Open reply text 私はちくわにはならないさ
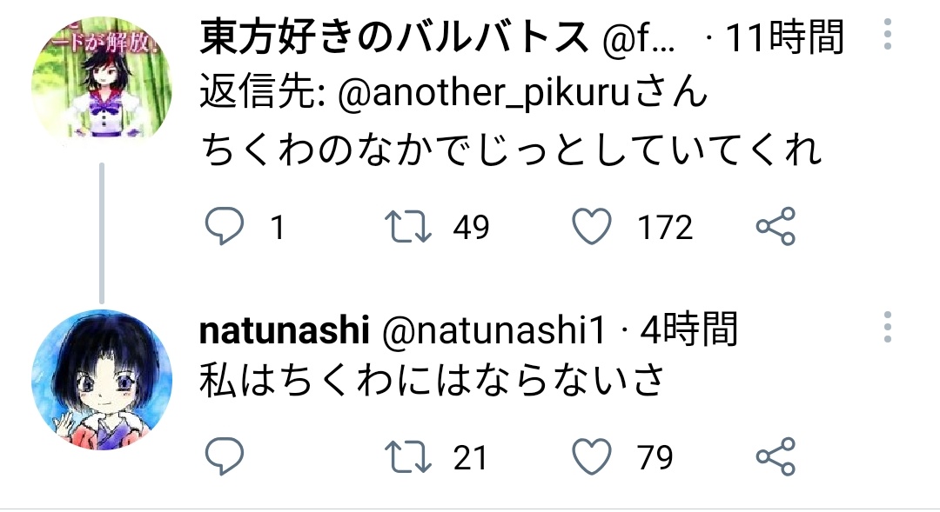Viewport: 940px width, 512px height. coord(433,380)
